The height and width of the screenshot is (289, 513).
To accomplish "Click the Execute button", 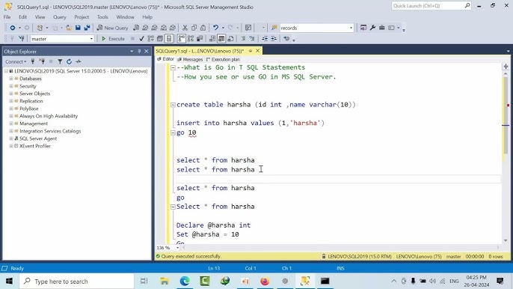I will tap(113, 39).
